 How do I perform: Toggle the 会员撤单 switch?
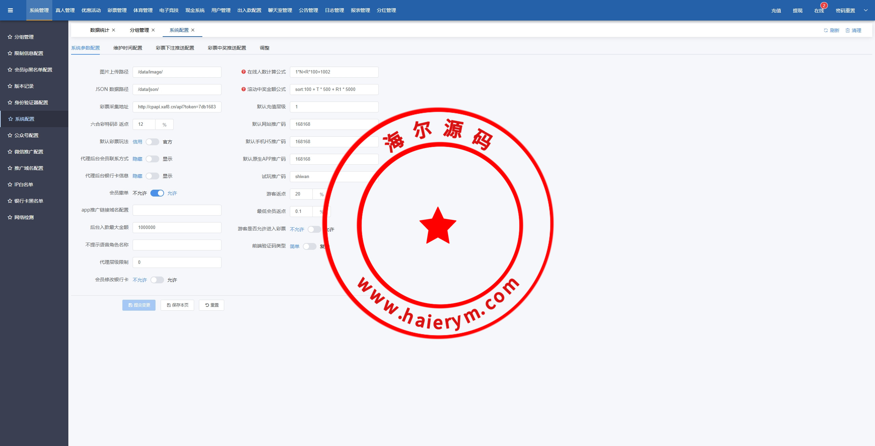157,193
